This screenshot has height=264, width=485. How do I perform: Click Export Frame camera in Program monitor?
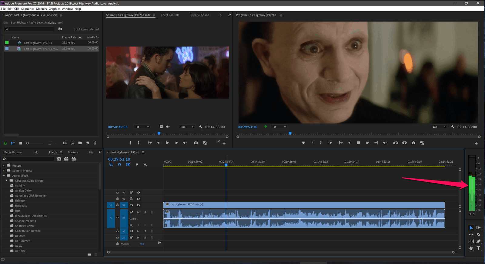413,143
